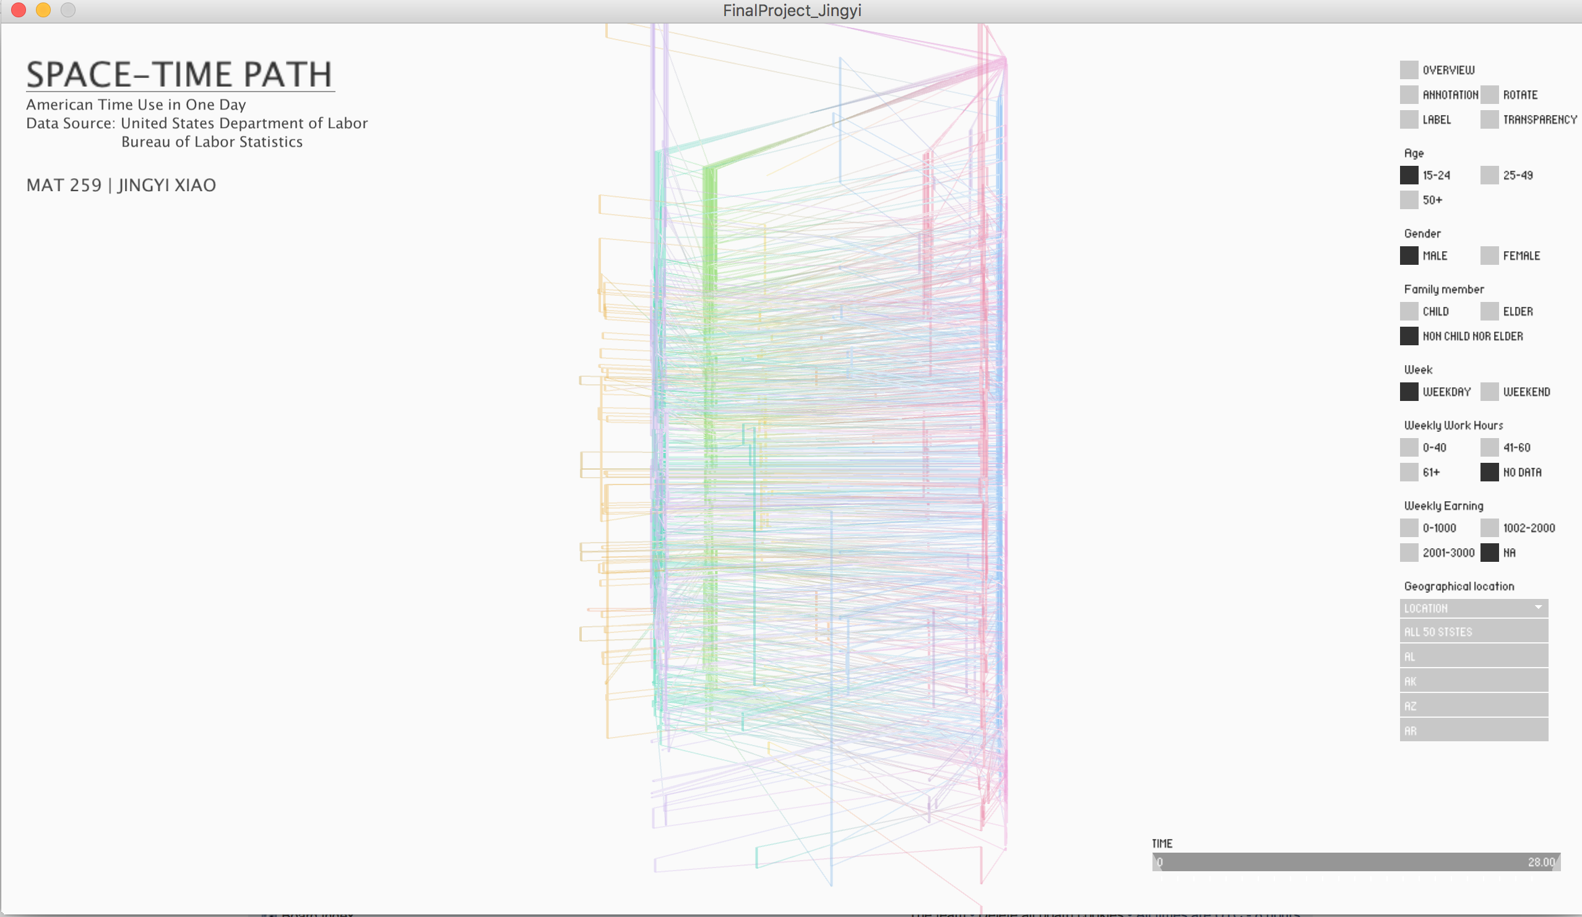This screenshot has width=1582, height=917.
Task: Enable the CHILD family member filter
Action: [x=1409, y=311]
